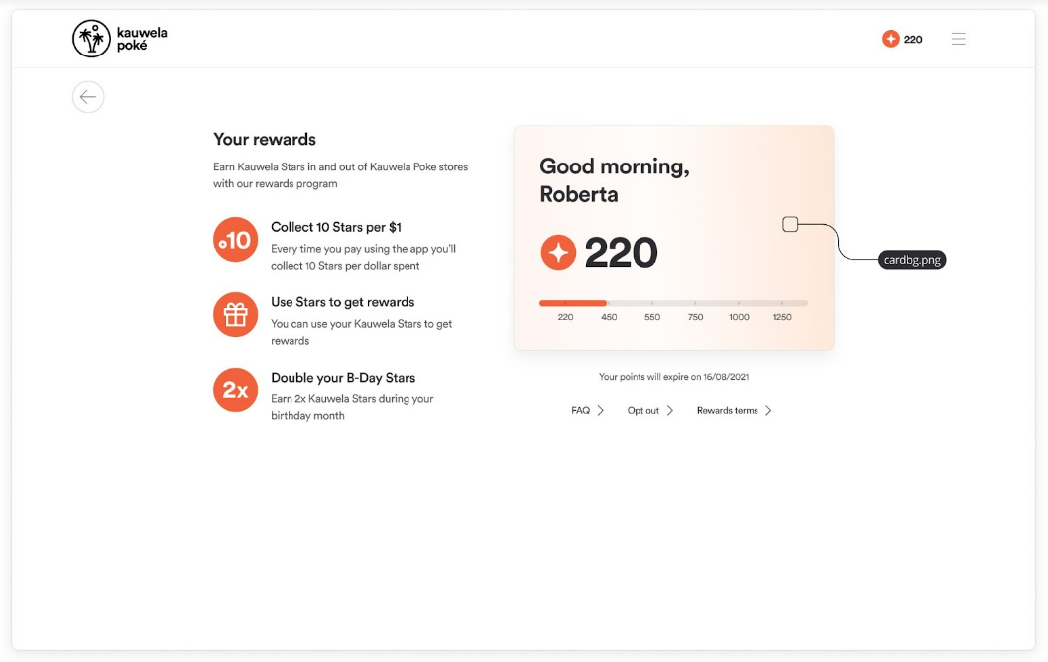Click the Opt out link
The width and height of the screenshot is (1048, 662).
642,411
